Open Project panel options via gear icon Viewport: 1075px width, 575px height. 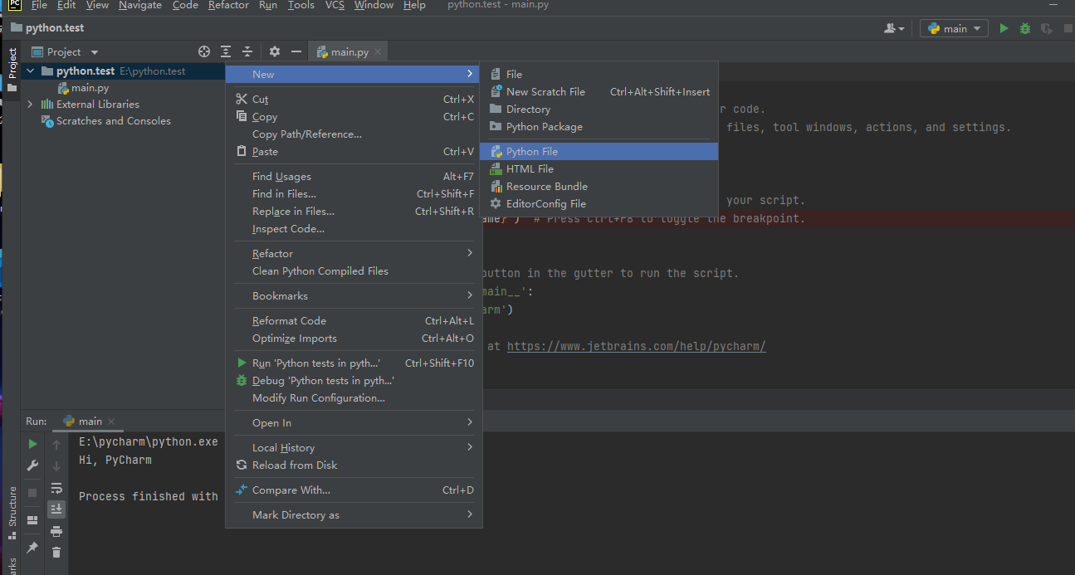tap(274, 51)
